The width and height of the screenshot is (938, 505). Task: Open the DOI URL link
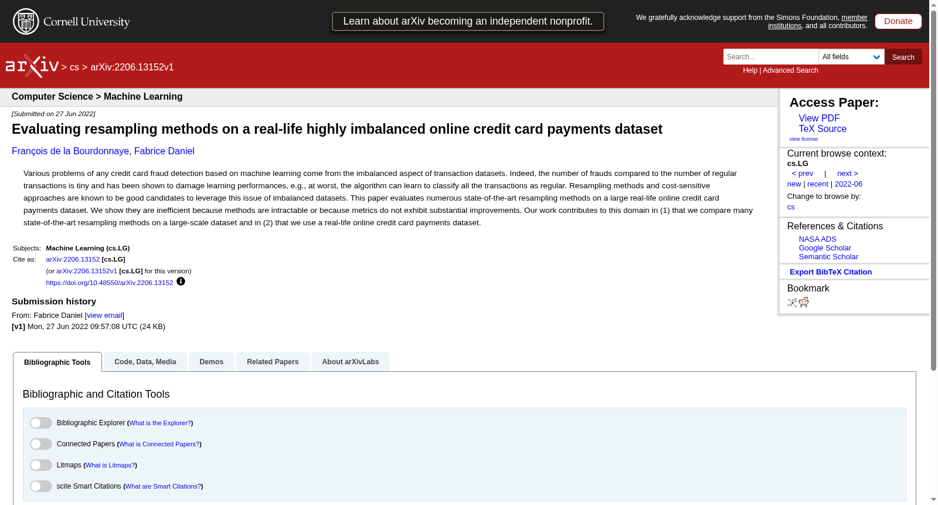tap(110, 283)
